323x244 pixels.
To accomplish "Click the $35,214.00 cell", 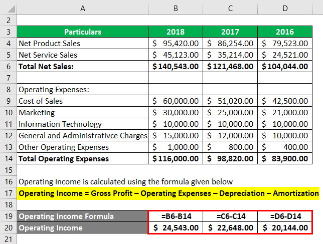I will pyautogui.click(x=230, y=55).
